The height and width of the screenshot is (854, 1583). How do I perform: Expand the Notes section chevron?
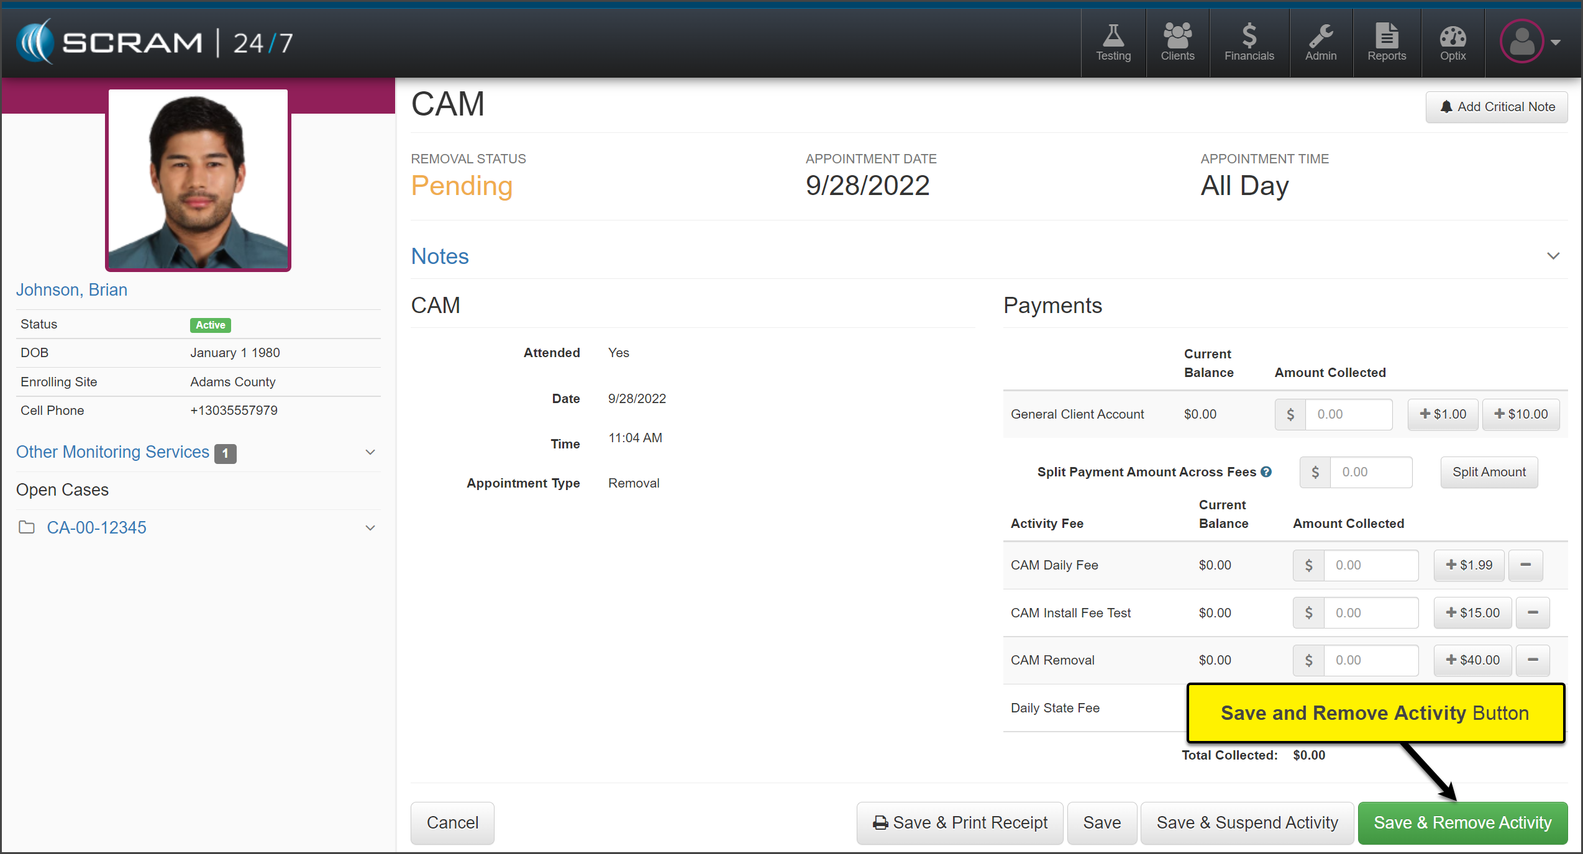(1553, 256)
